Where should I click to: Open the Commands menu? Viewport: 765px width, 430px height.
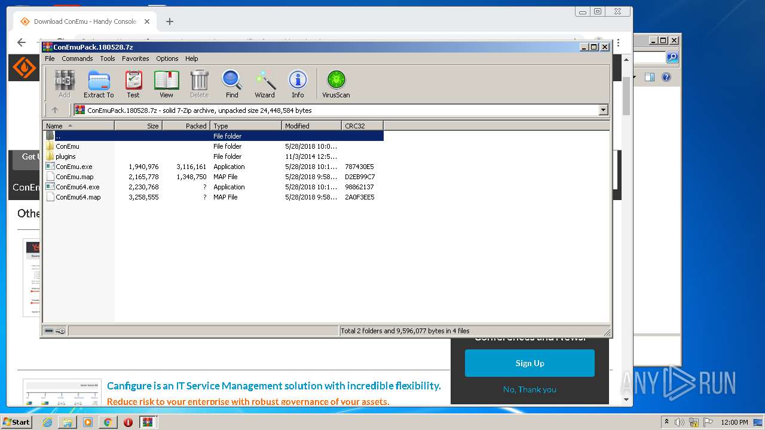click(x=77, y=59)
